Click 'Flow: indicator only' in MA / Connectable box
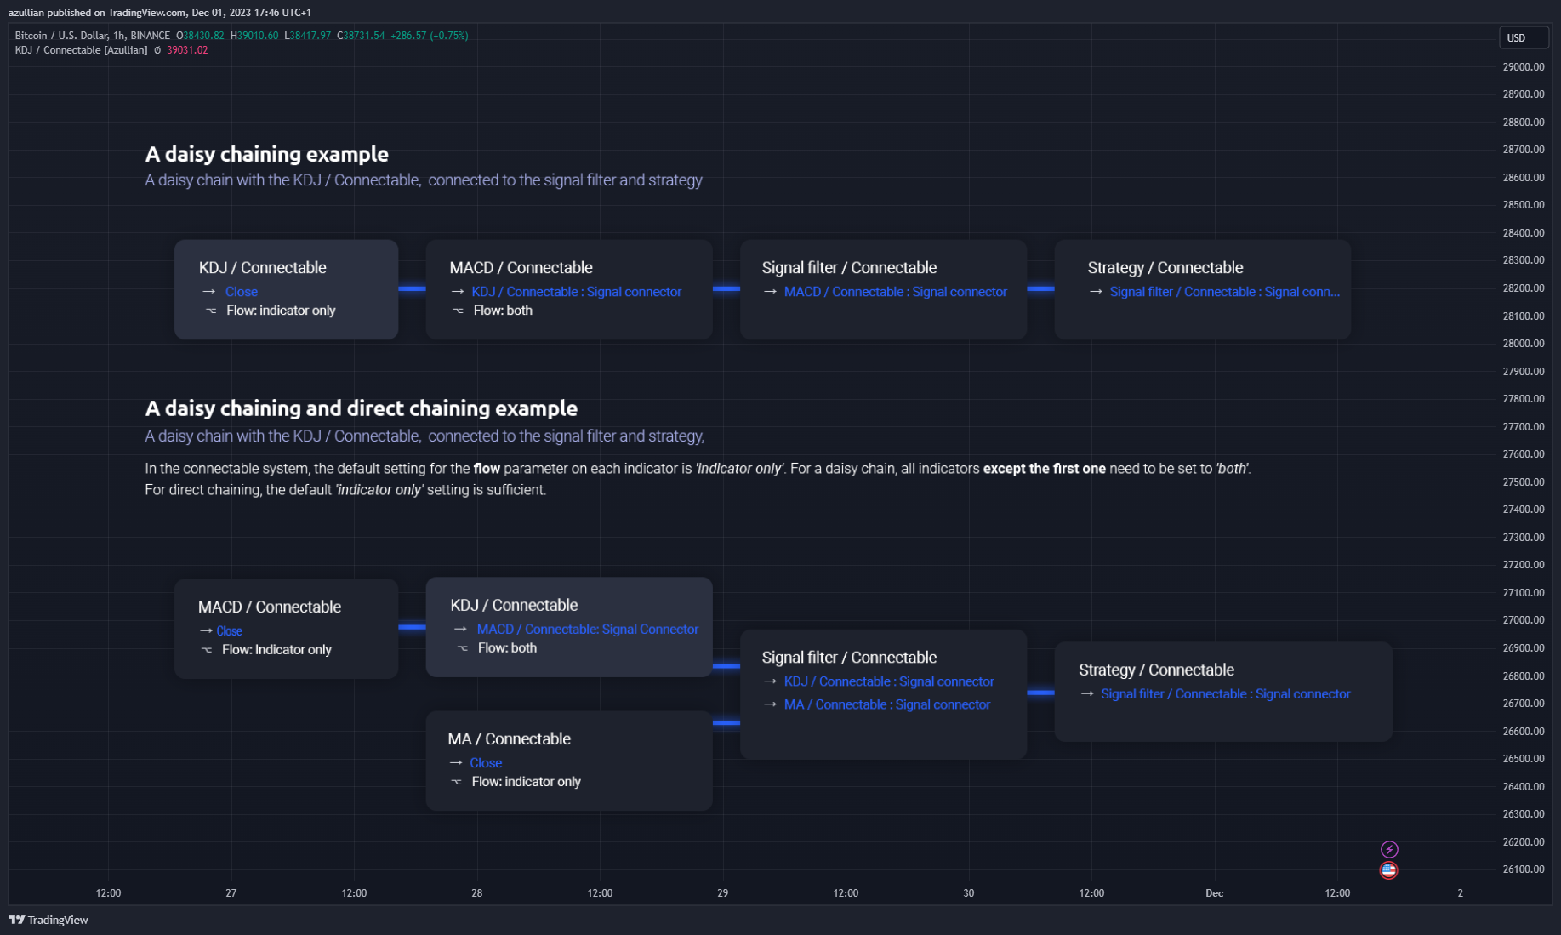 click(526, 782)
